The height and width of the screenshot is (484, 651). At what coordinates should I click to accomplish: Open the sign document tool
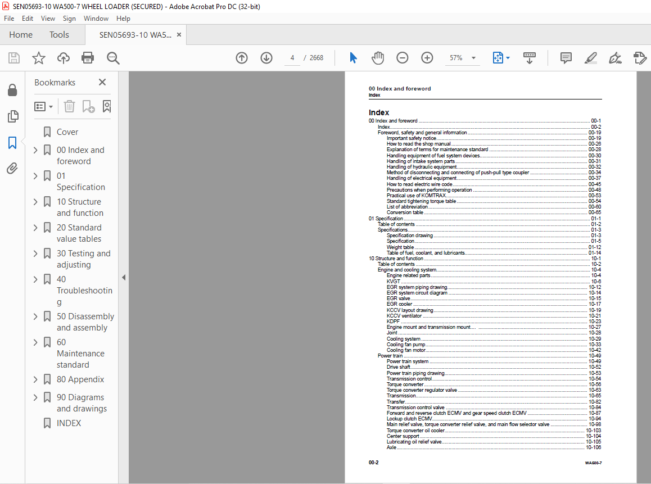click(615, 58)
